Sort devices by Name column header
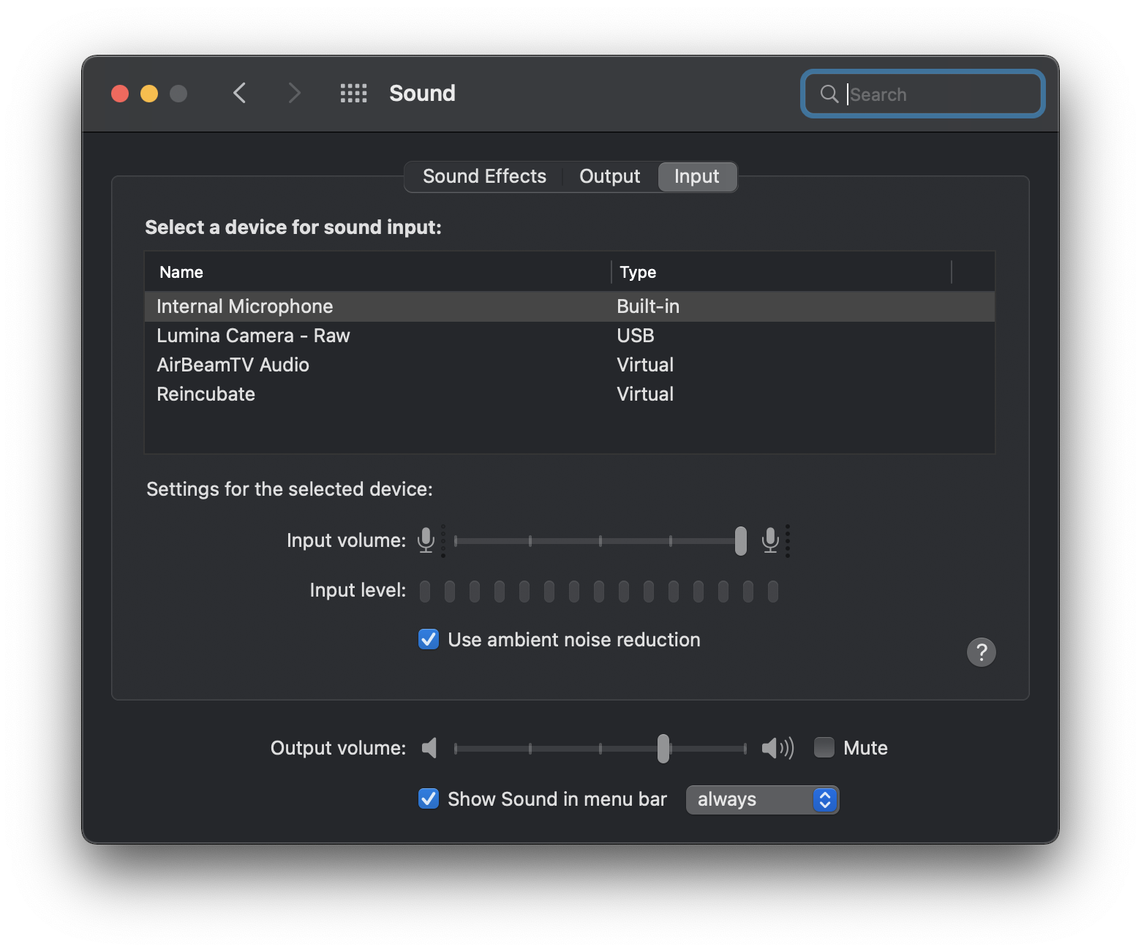Screen dimensions: 1141x952 tap(378, 272)
